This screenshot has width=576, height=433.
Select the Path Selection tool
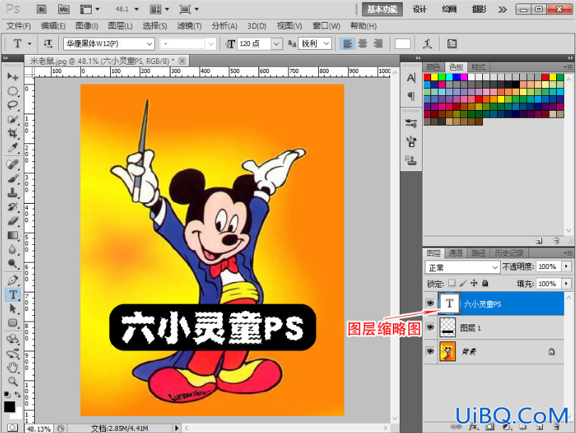click(13, 309)
